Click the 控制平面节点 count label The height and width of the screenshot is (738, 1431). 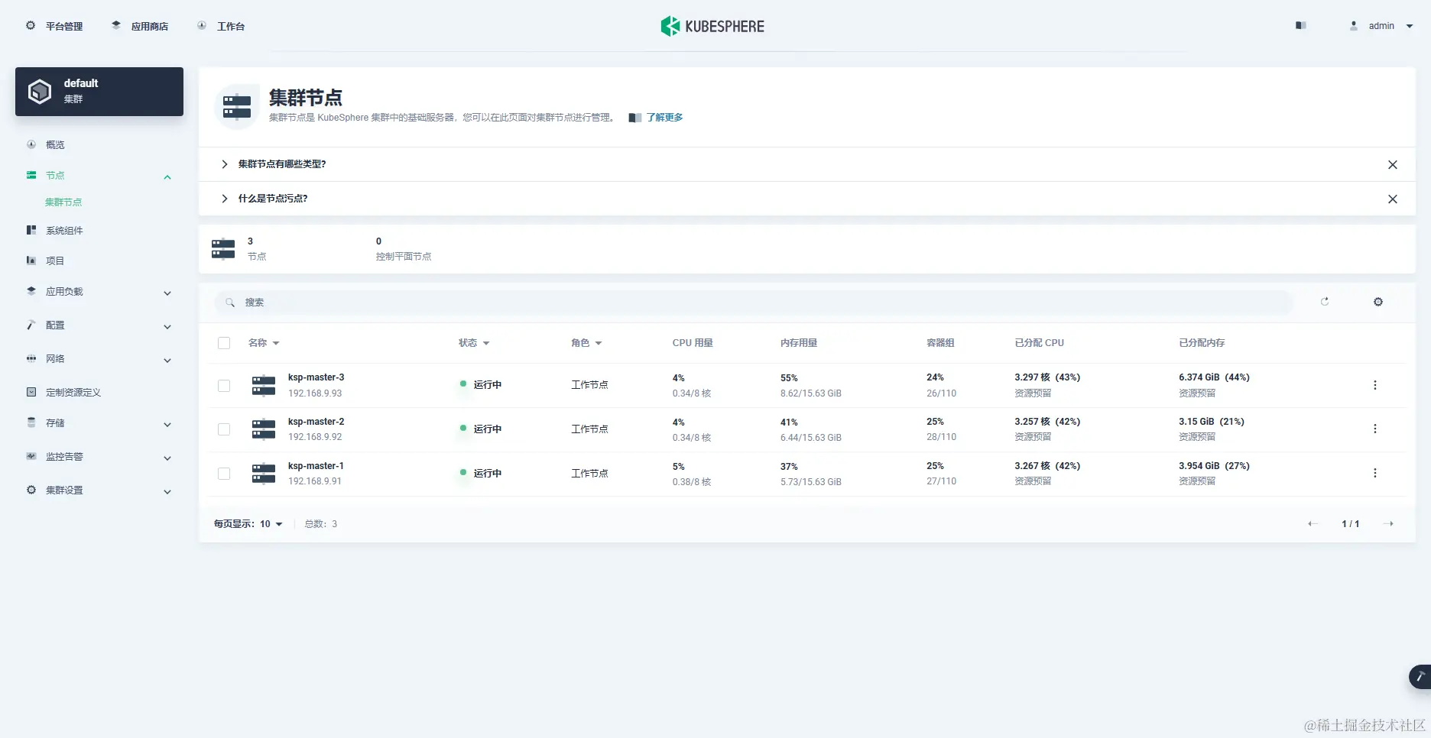(404, 257)
